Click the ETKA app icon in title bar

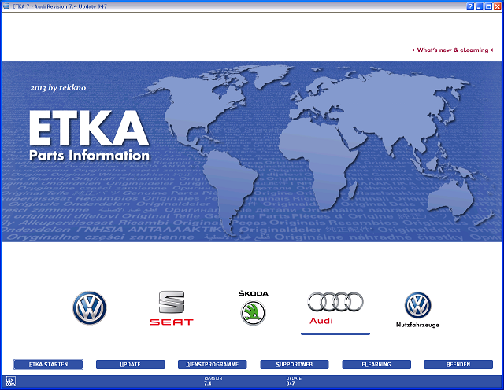tap(6, 6)
